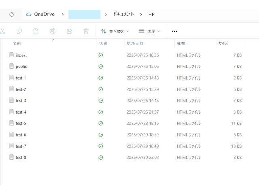Screen dimensions: 259x194
Task: Click the Copy icon in toolbar
Action: (19, 31)
